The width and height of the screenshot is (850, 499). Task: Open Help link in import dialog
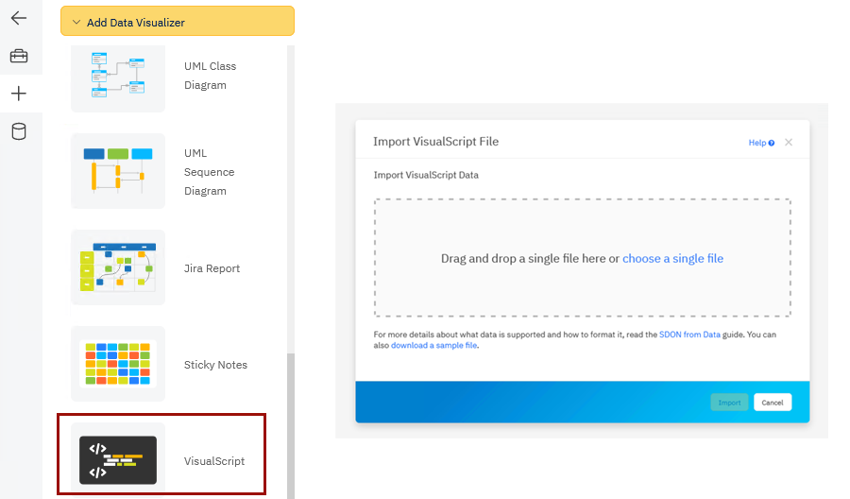[761, 143]
